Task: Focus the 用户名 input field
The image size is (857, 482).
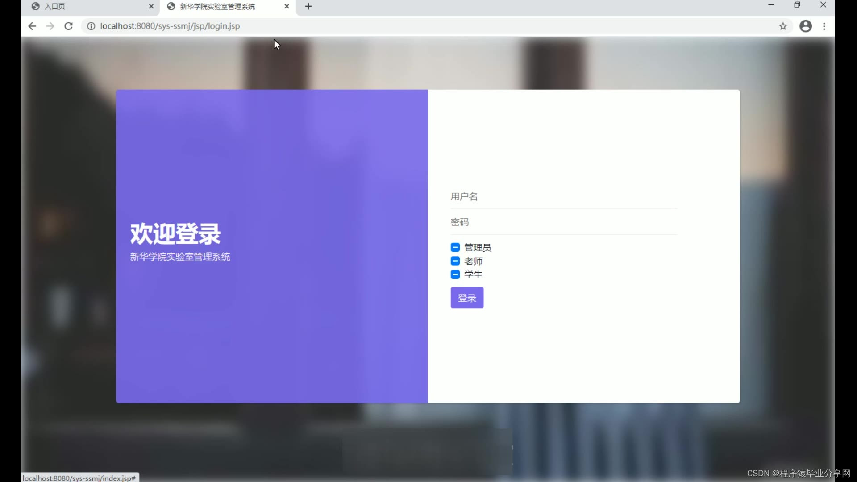Action: pyautogui.click(x=563, y=197)
